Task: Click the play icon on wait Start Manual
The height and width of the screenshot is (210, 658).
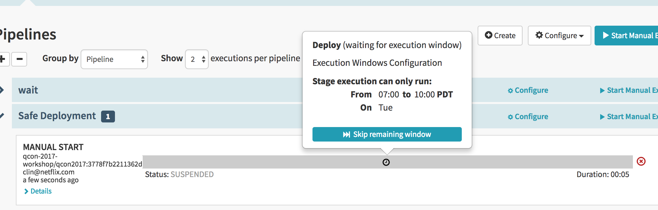Action: pos(602,91)
